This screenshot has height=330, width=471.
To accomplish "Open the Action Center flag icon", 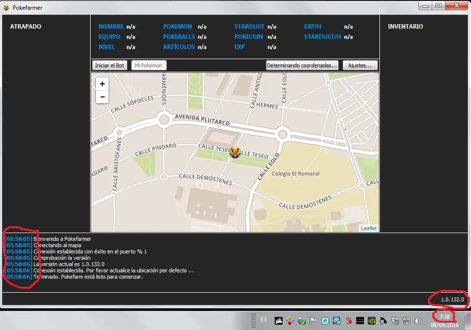I will point(314,321).
